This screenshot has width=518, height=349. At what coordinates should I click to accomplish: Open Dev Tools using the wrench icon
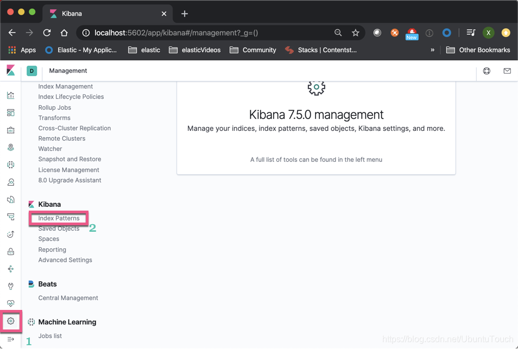tap(11, 286)
